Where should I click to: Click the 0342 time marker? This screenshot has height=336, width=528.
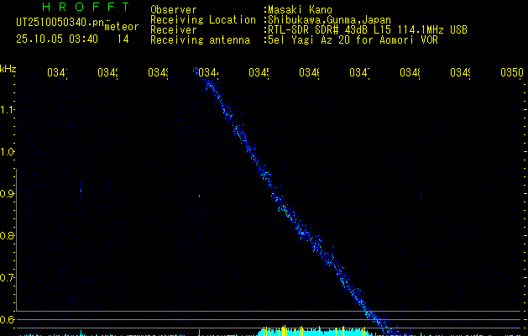tap(107, 73)
